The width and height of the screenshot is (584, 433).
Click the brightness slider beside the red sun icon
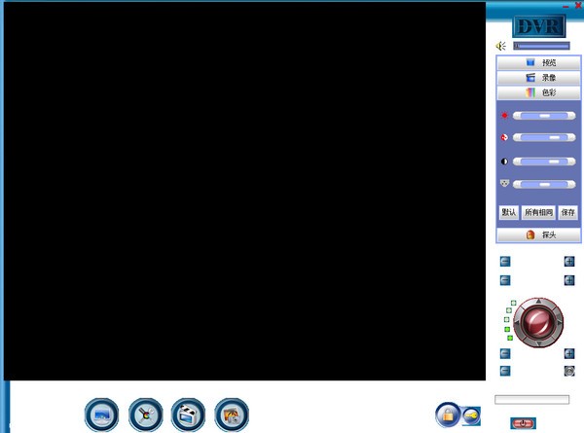[544, 116]
